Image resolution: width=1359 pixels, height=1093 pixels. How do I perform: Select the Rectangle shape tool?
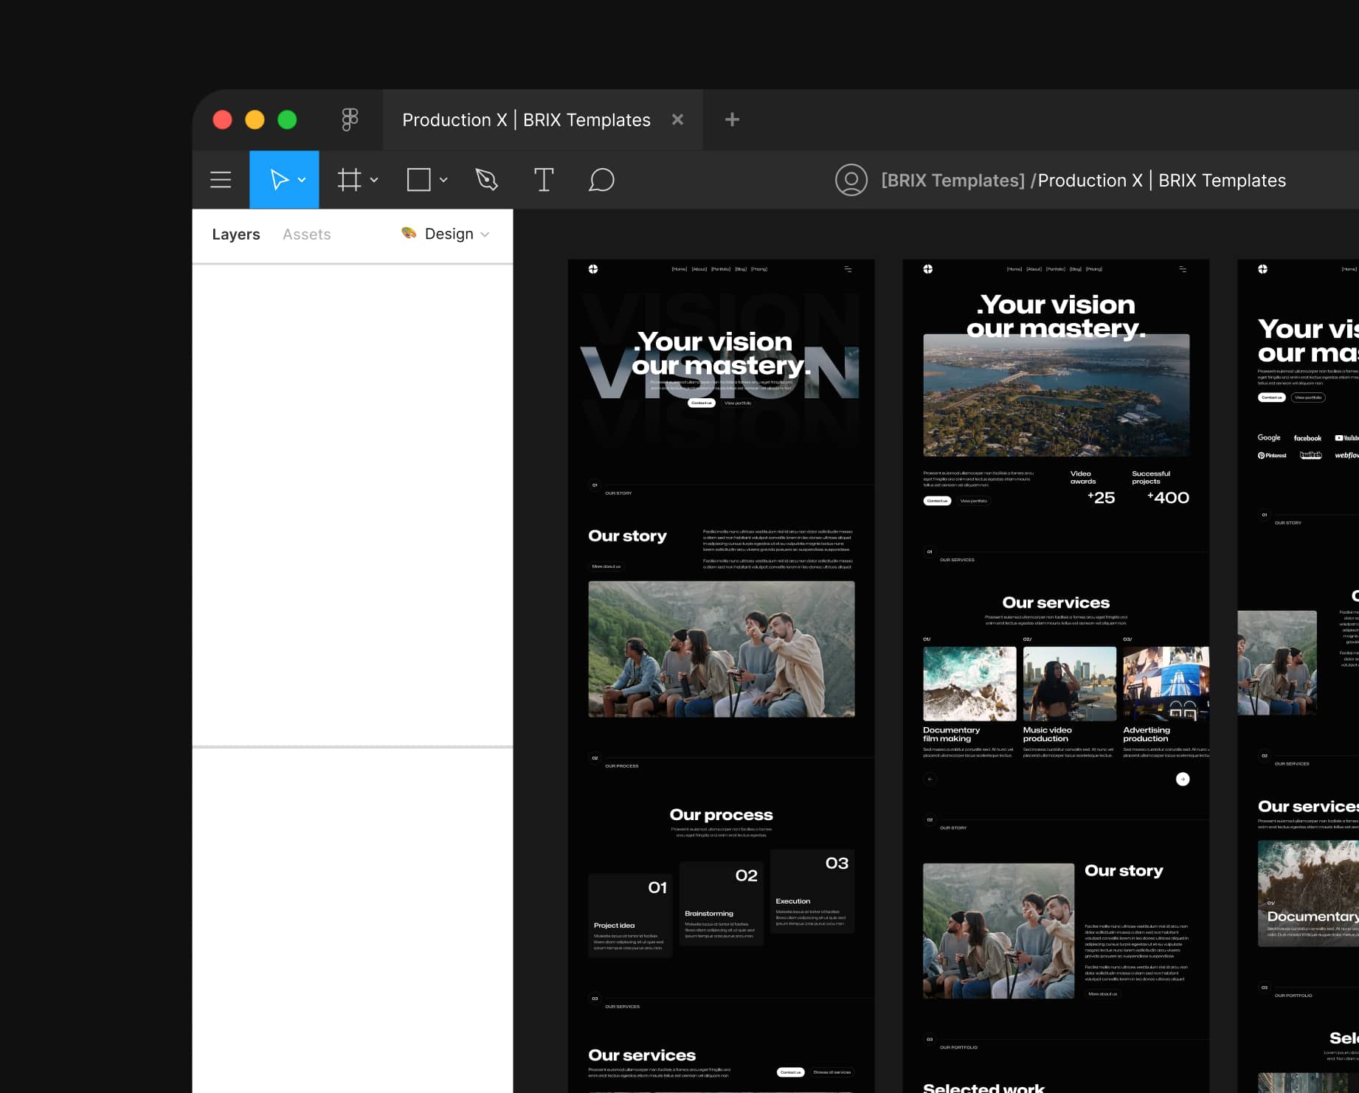(419, 180)
